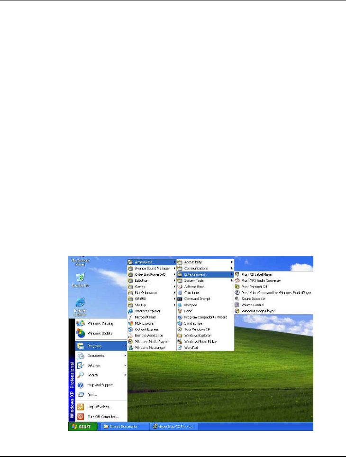Launch Notepad
Image resolution: width=346 pixels, height=457 pixels.
tap(205, 305)
